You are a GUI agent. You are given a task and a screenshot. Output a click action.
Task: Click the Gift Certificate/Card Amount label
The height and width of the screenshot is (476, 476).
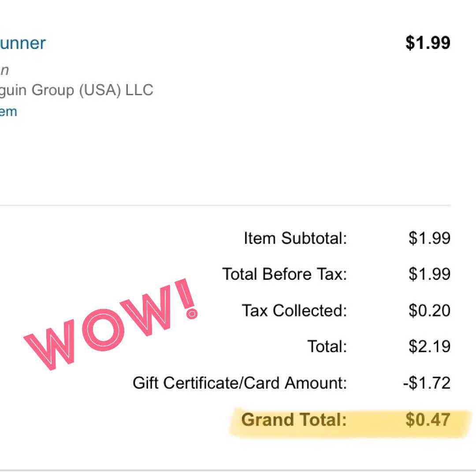[239, 383]
